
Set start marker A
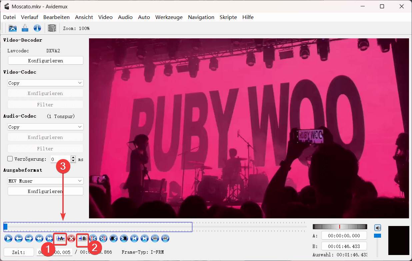pyautogui.click(x=61, y=238)
